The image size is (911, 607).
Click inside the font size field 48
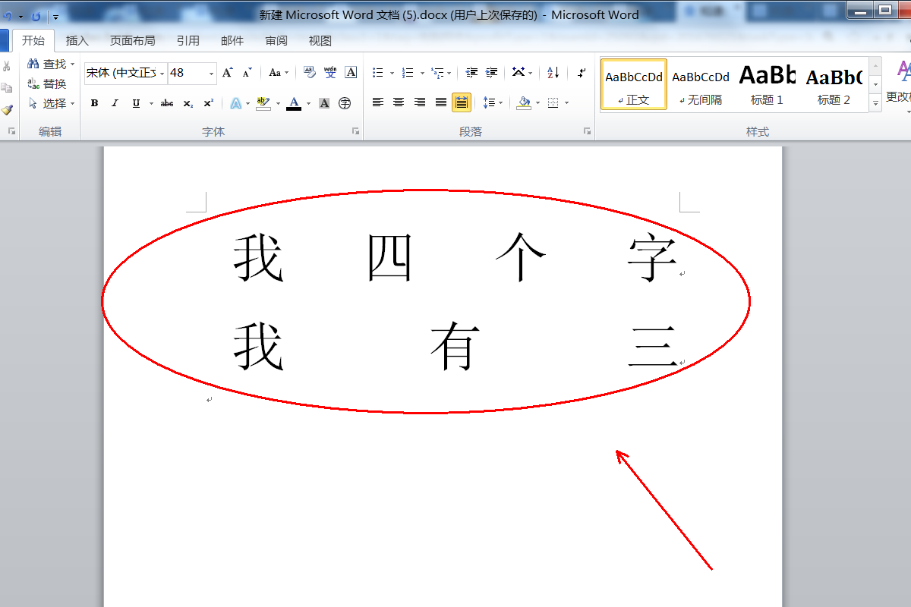[187, 74]
